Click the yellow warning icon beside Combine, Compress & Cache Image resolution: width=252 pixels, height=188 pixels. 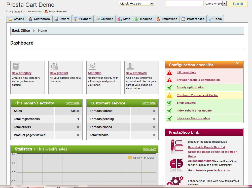169,95
